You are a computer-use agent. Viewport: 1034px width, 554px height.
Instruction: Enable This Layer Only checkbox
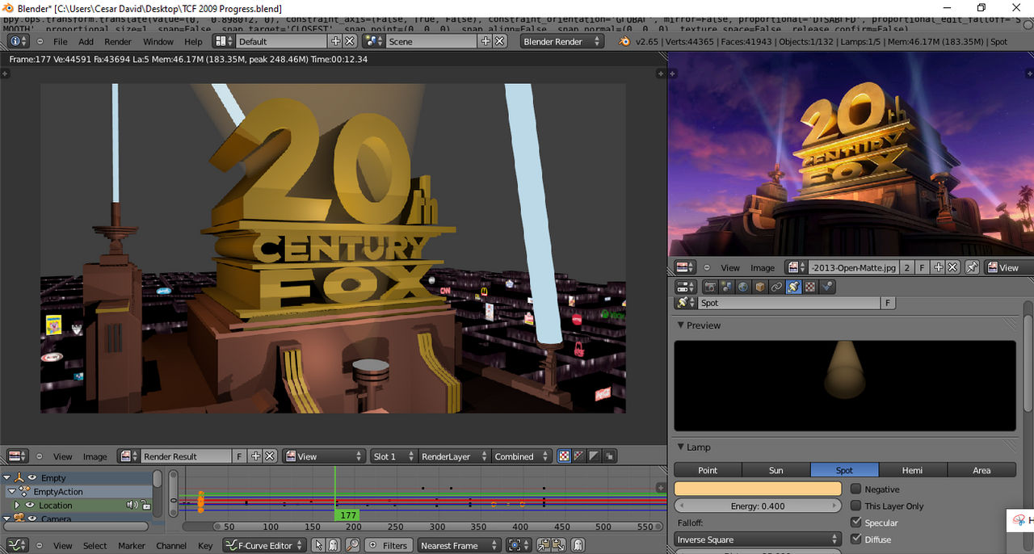coord(856,506)
